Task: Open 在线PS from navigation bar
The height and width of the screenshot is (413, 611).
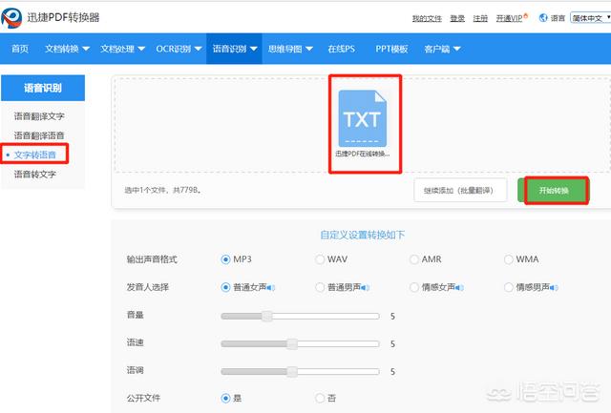Action: (x=342, y=49)
